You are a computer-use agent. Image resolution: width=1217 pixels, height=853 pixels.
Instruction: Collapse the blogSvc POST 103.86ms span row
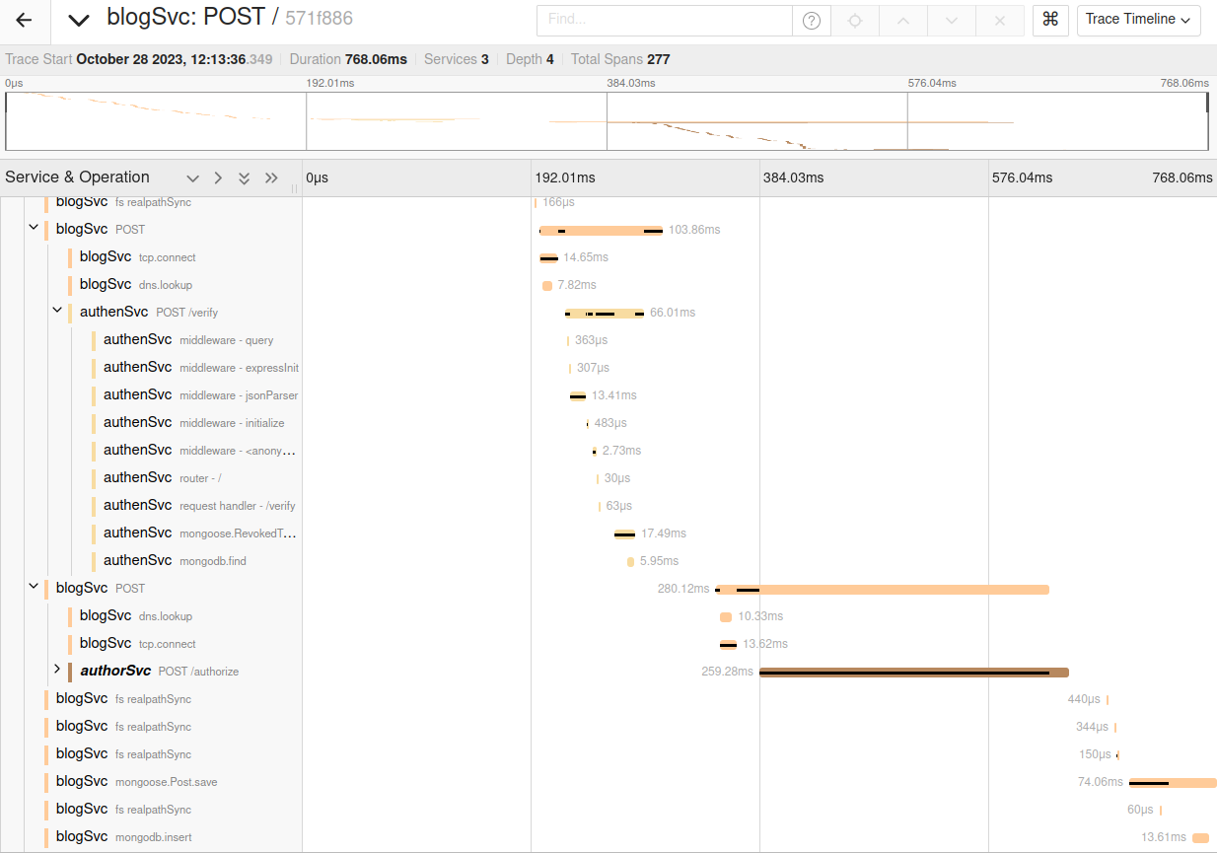pos(34,228)
